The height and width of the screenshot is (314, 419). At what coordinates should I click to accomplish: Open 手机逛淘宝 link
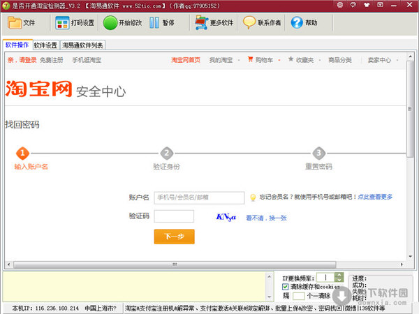(x=87, y=60)
